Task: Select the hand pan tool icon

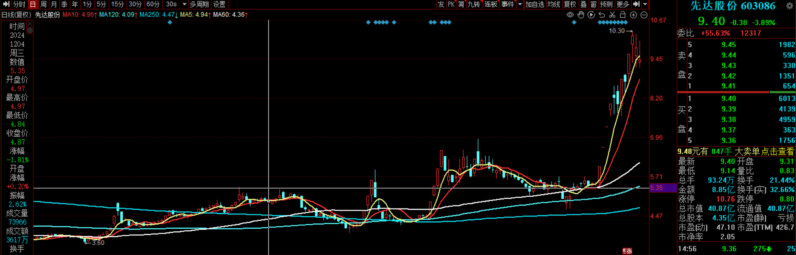Action: 581,15
